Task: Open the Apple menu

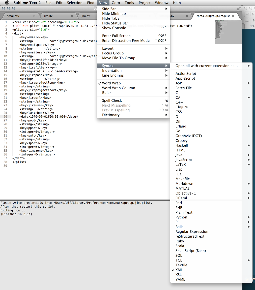Action: pos(7,3)
